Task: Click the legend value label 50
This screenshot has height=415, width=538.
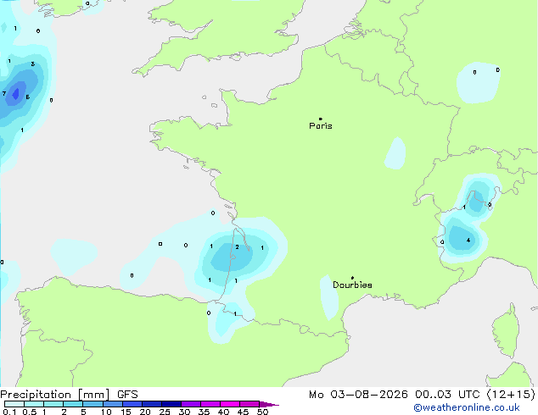Action: (262, 412)
